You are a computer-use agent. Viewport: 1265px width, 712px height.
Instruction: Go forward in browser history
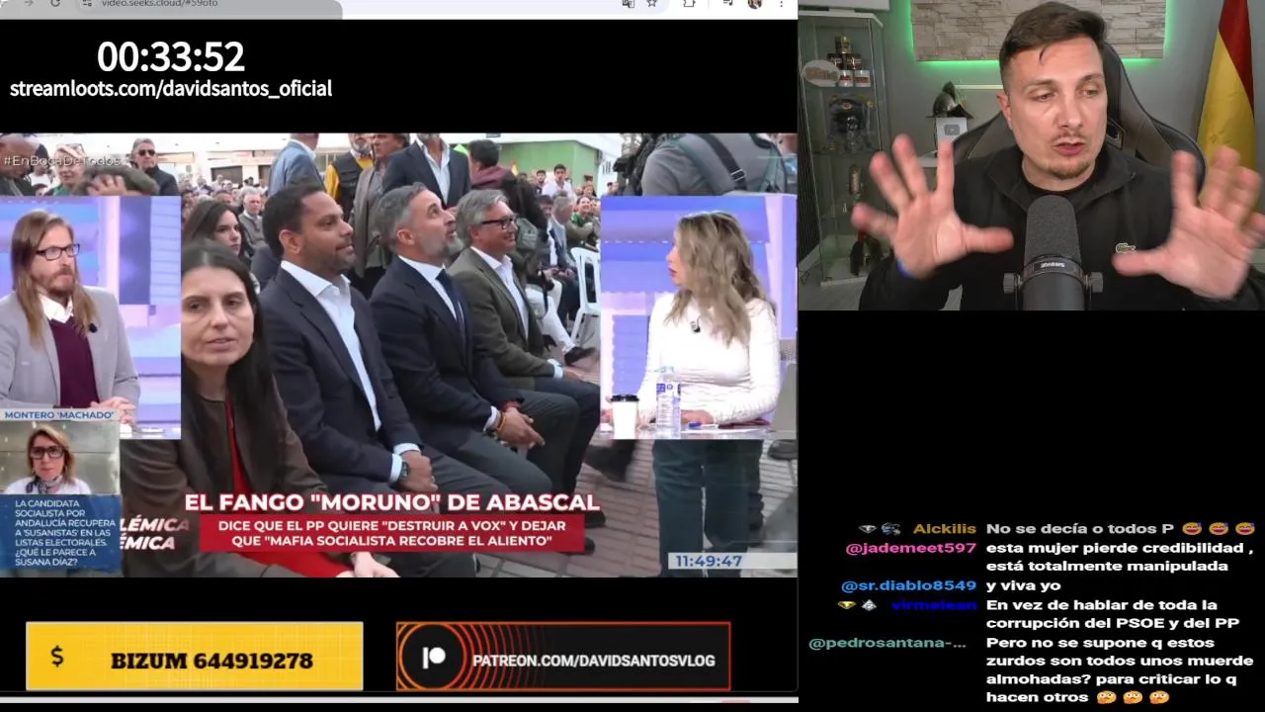tap(29, 4)
